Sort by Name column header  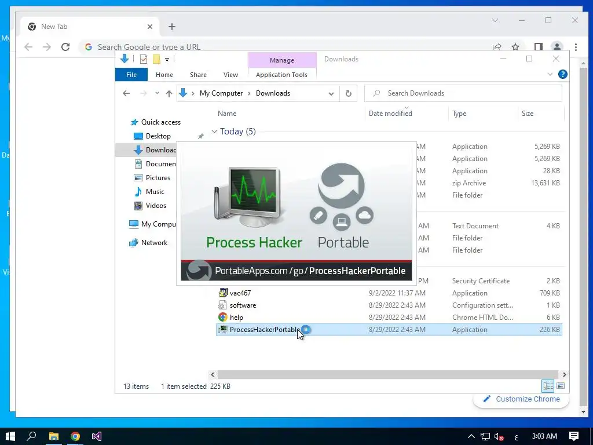227,114
